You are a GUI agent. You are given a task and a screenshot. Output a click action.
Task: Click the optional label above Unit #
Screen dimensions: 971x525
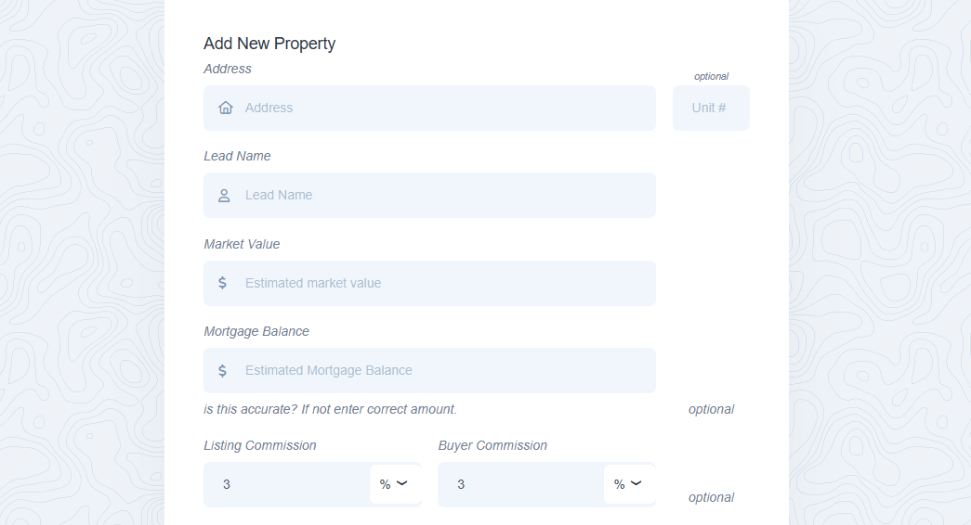[711, 76]
